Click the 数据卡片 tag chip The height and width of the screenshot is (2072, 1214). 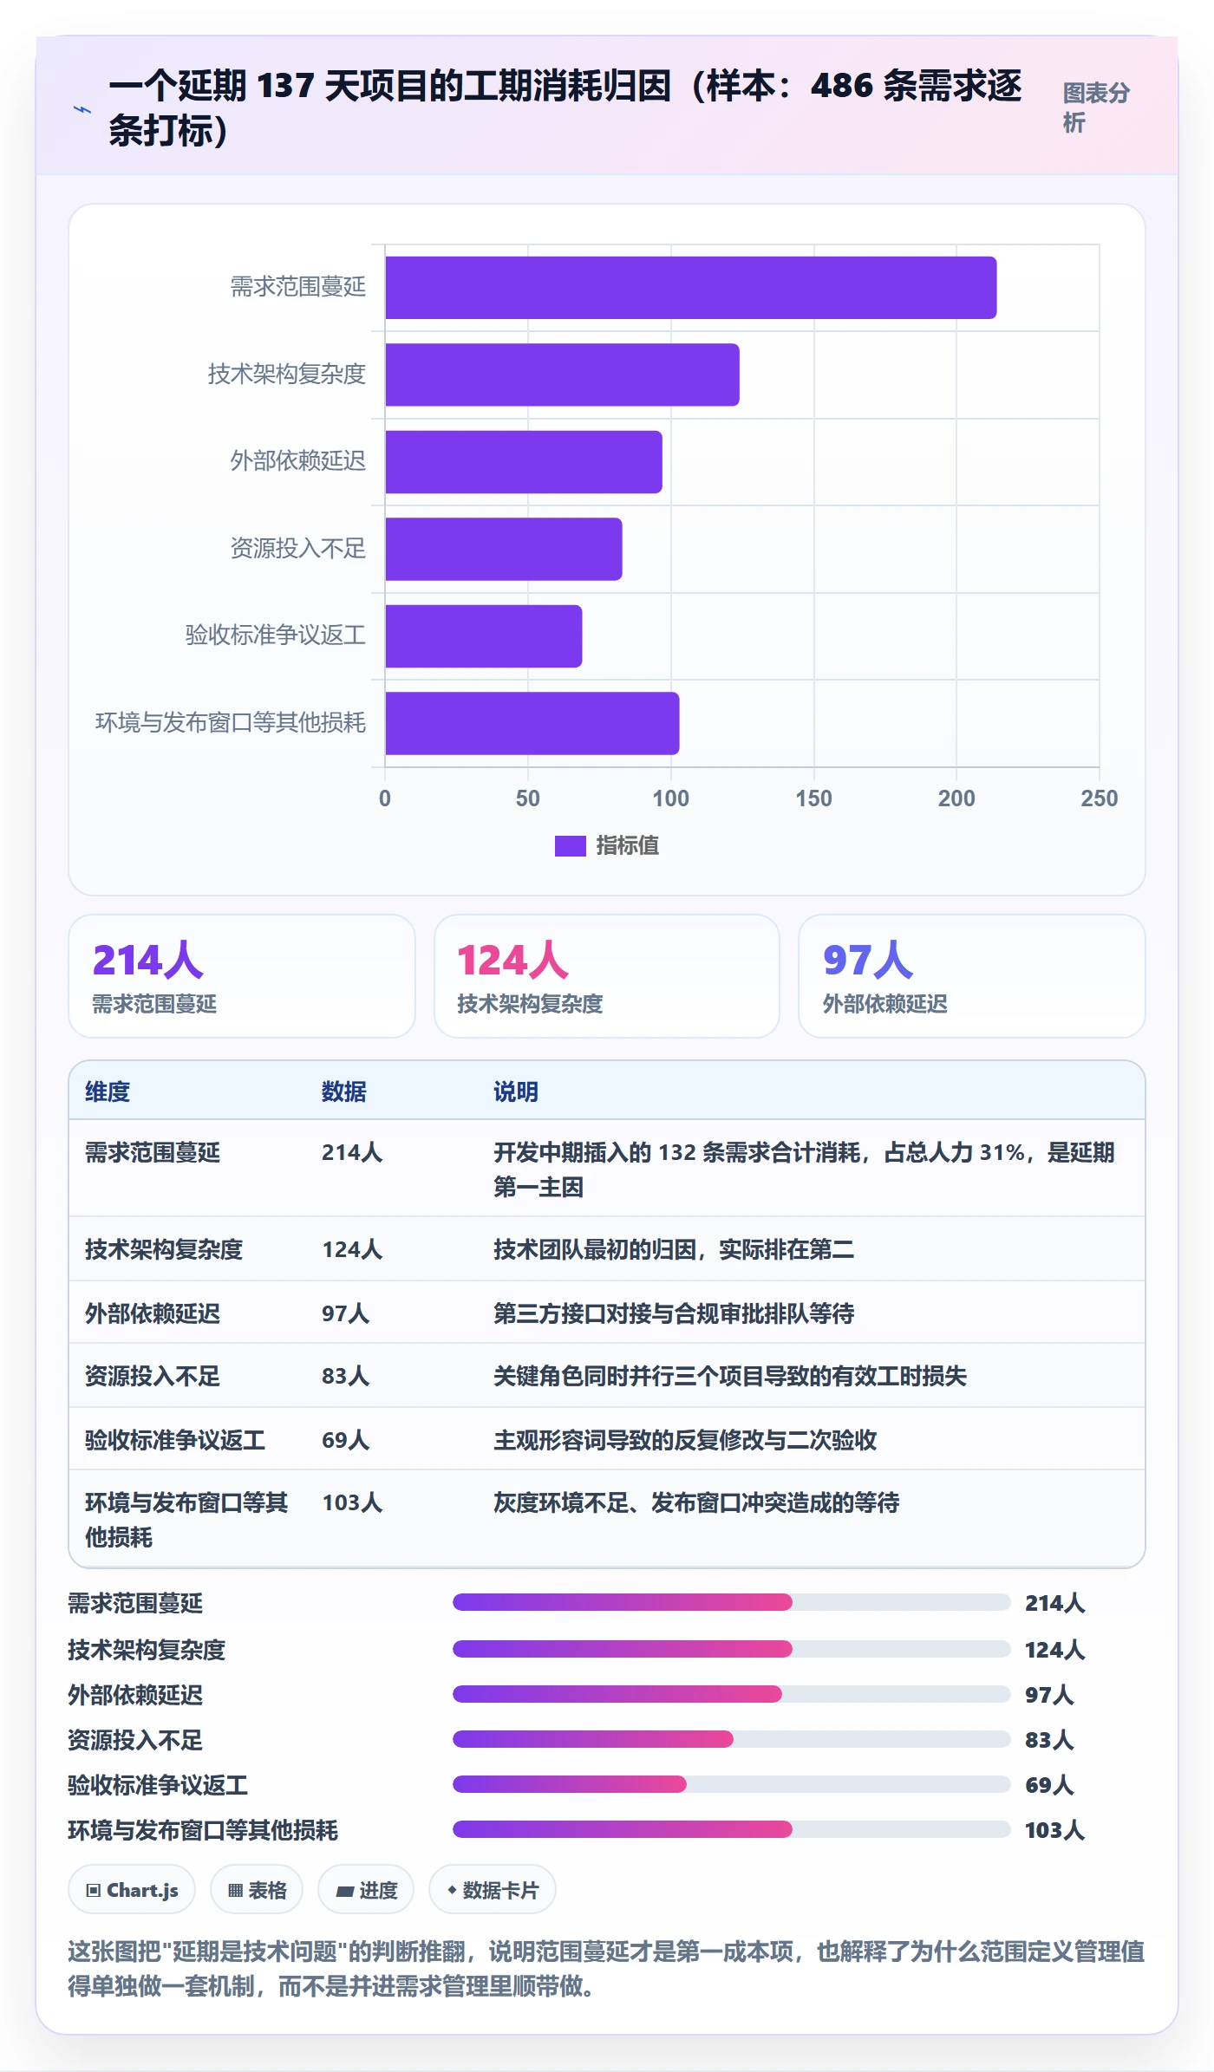pos(493,1890)
